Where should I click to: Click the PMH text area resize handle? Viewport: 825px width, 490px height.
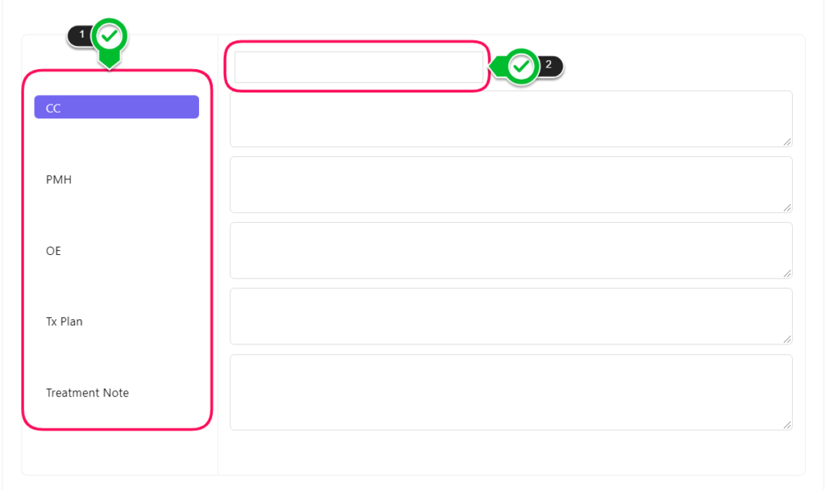(786, 208)
